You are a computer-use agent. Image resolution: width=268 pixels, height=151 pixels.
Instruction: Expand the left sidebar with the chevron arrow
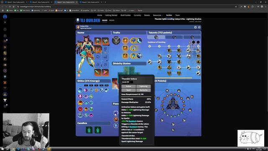point(5,22)
